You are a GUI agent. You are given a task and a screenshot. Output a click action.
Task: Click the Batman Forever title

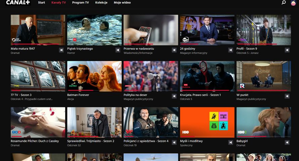tap(78, 95)
